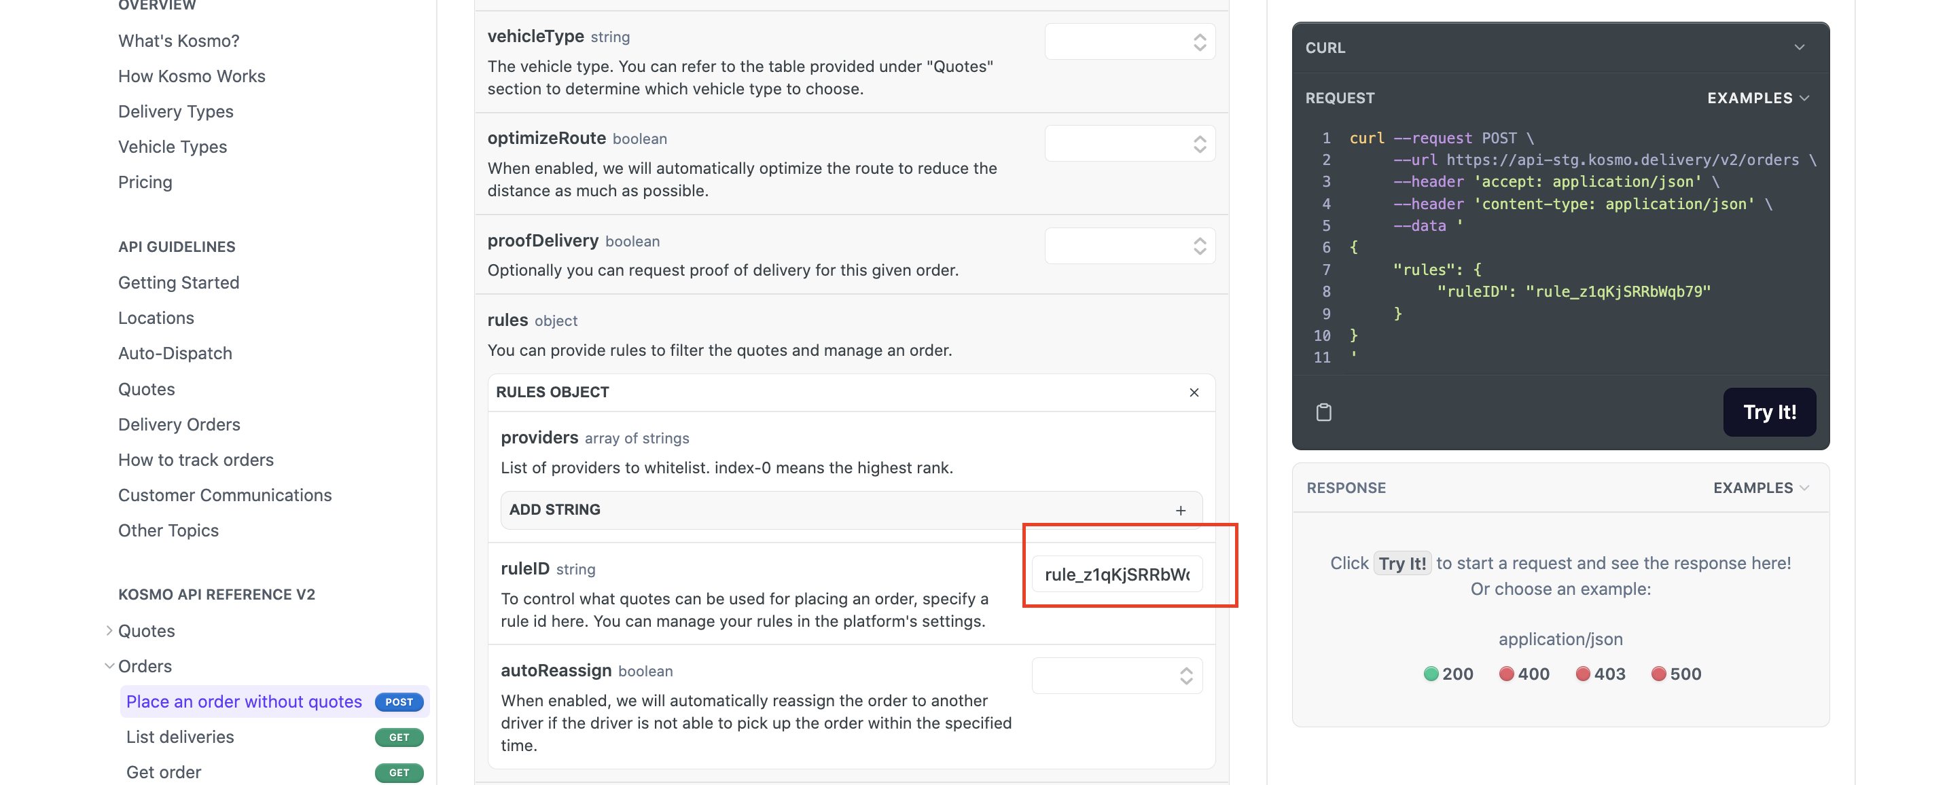The width and height of the screenshot is (1947, 785).
Task: Click the plus icon on Add String
Action: 1180,510
